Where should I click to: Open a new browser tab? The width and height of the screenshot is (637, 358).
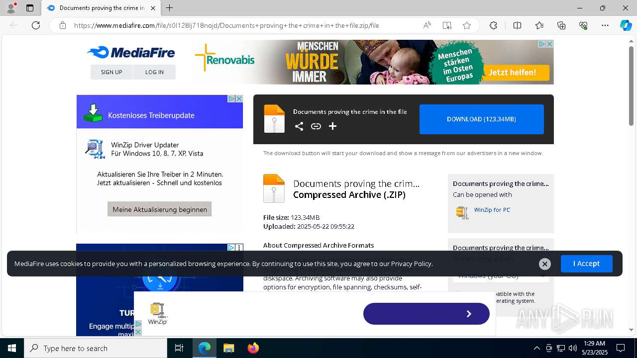(170, 8)
